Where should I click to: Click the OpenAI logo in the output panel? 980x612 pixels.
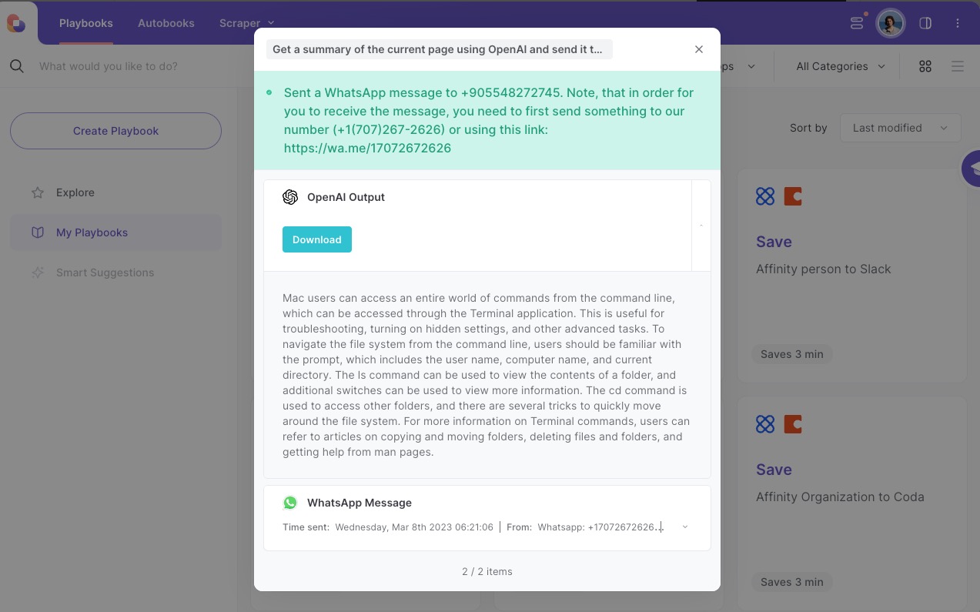(x=290, y=197)
